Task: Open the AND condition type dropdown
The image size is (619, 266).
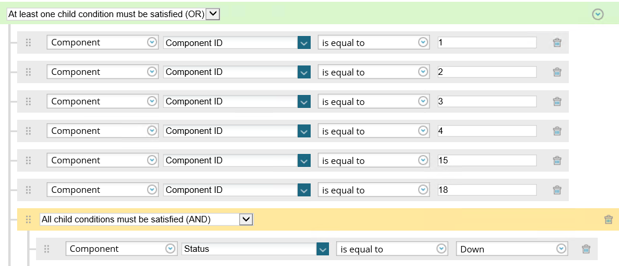Action: [x=246, y=219]
